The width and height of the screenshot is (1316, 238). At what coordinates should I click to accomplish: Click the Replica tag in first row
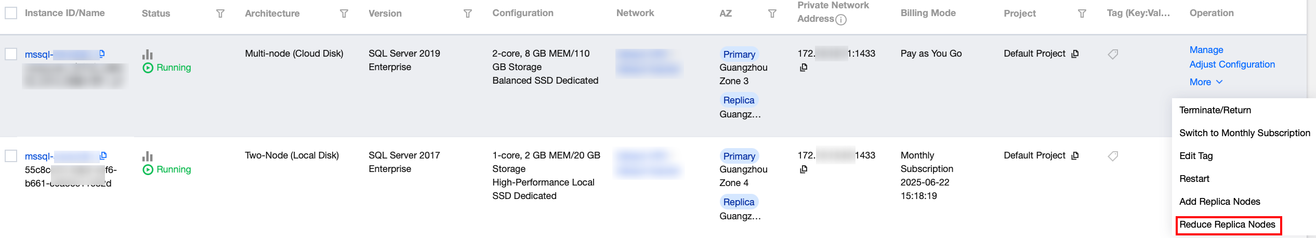(x=739, y=100)
